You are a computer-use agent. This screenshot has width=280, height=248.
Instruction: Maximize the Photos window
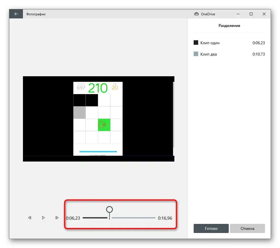click(x=251, y=14)
